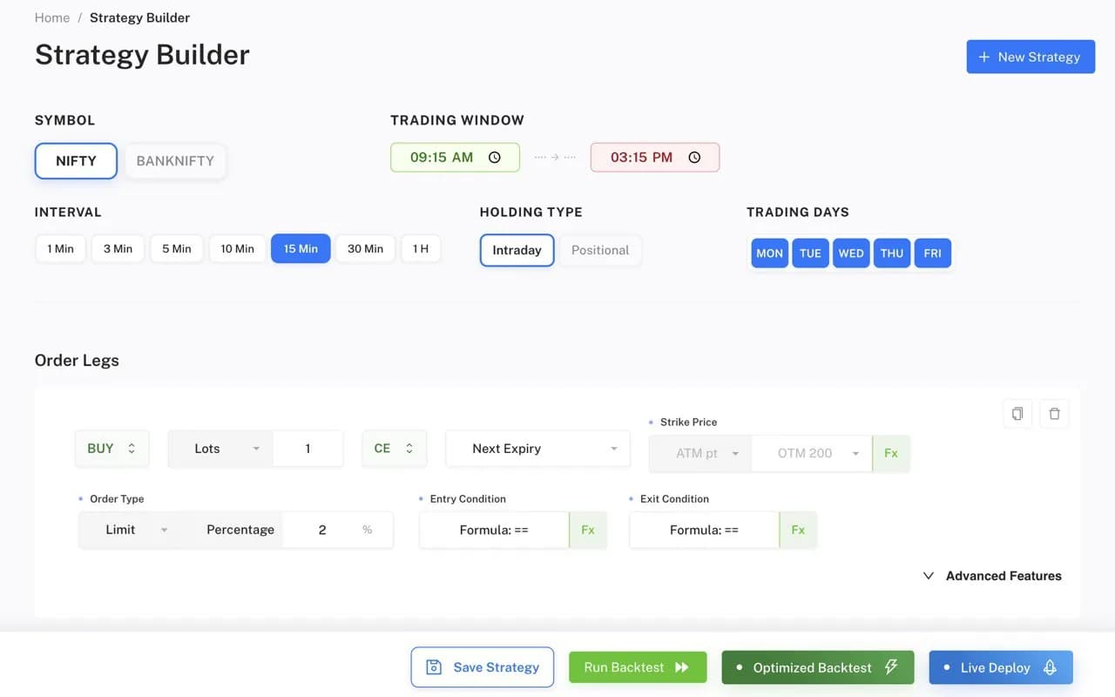
Task: Click the lots quantity field showing 1
Action: pos(307,449)
